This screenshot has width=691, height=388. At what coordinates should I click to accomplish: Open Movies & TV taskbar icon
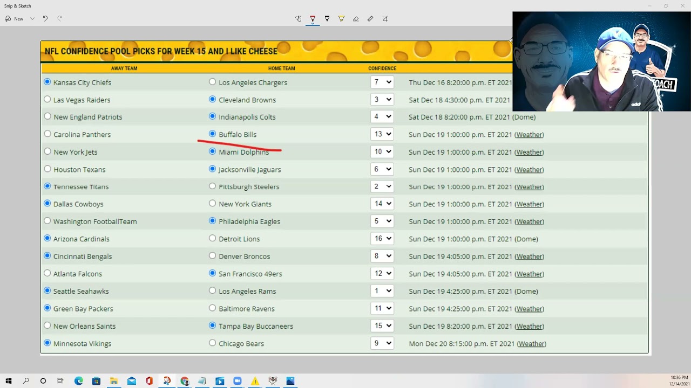click(220, 381)
